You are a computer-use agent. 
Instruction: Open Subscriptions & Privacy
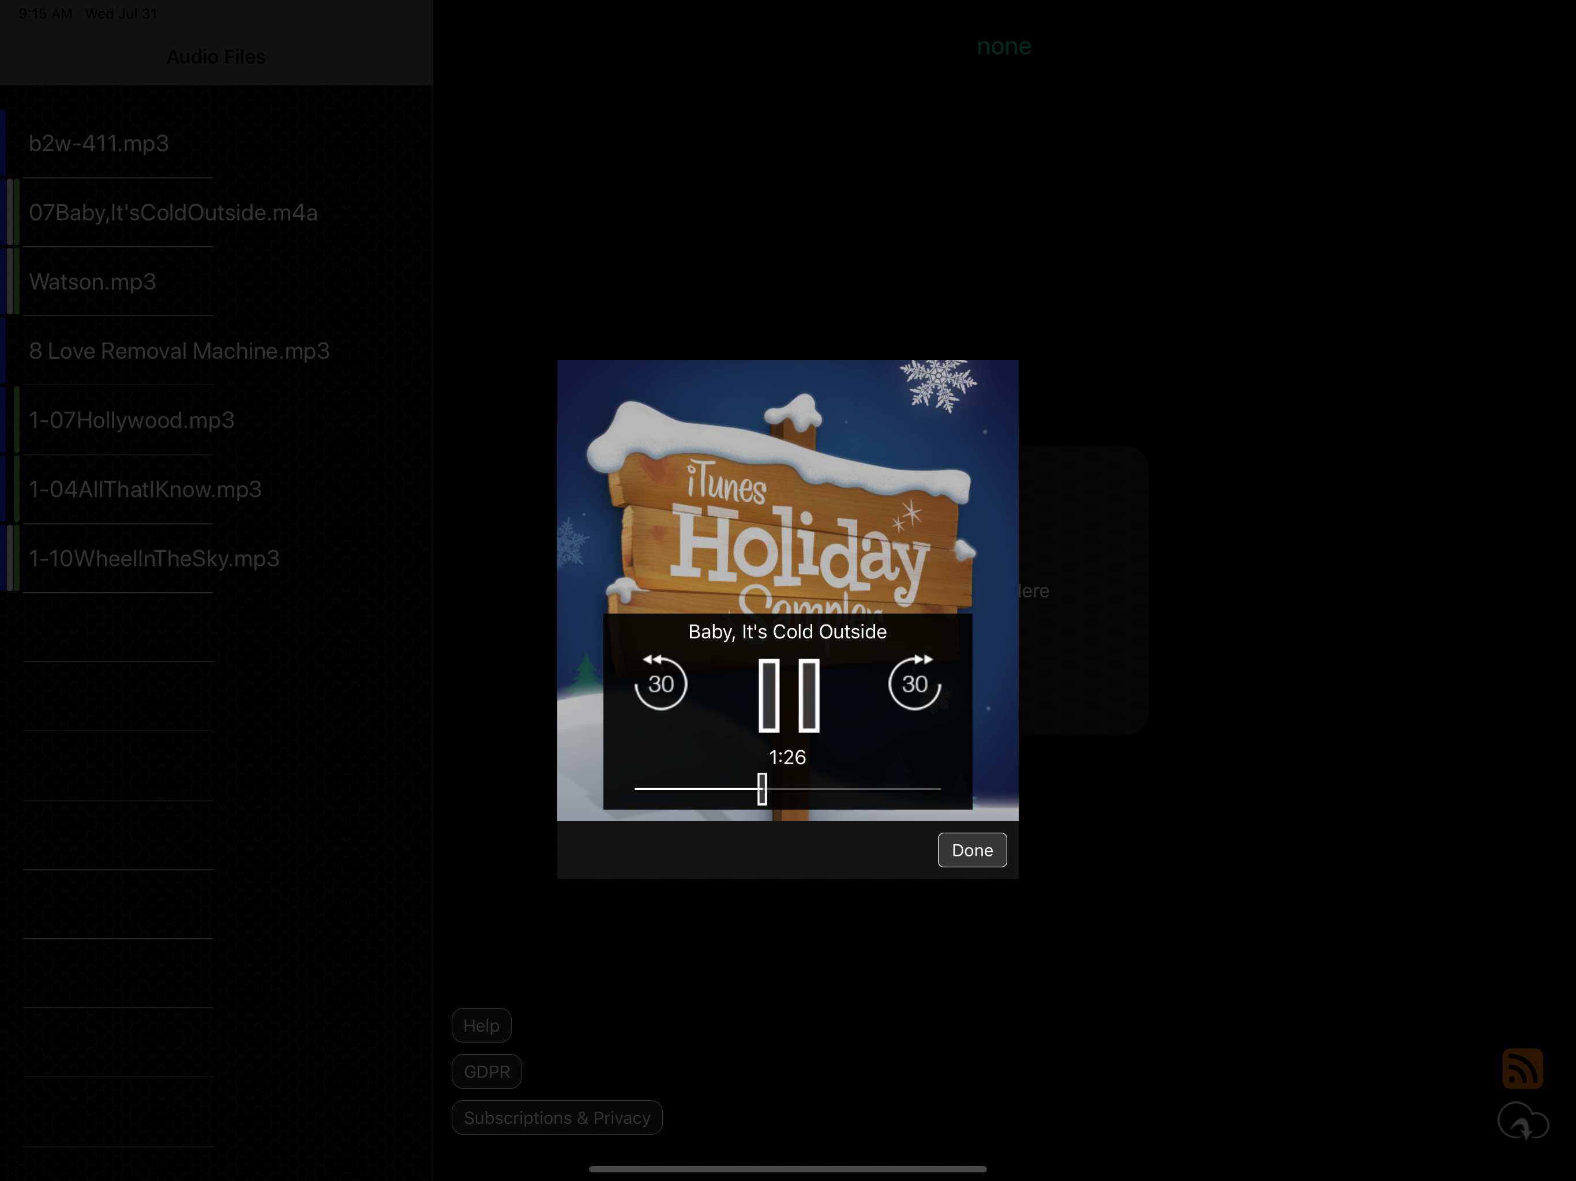[x=557, y=1118]
